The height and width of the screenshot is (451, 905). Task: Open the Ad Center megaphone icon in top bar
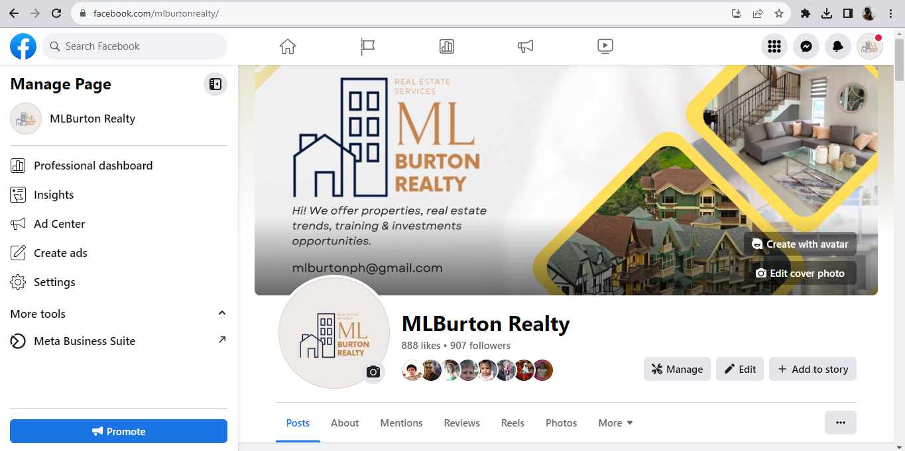pos(526,46)
